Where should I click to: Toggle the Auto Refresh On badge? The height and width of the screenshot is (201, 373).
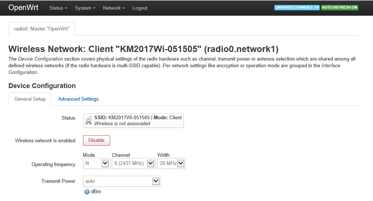(x=339, y=7)
